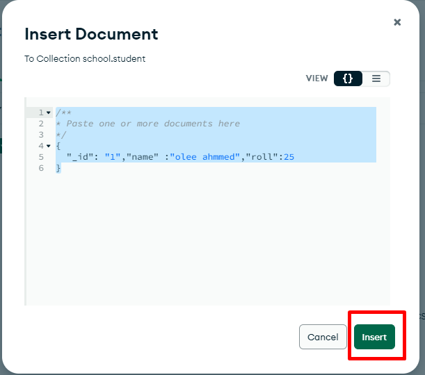Fold the document object at line 4
This screenshot has width=425, height=375.
click(48, 146)
